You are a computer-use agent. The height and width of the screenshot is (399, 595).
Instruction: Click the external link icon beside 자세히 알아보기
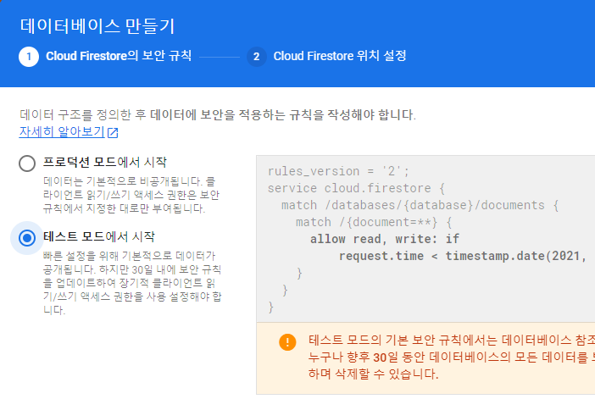click(x=113, y=132)
